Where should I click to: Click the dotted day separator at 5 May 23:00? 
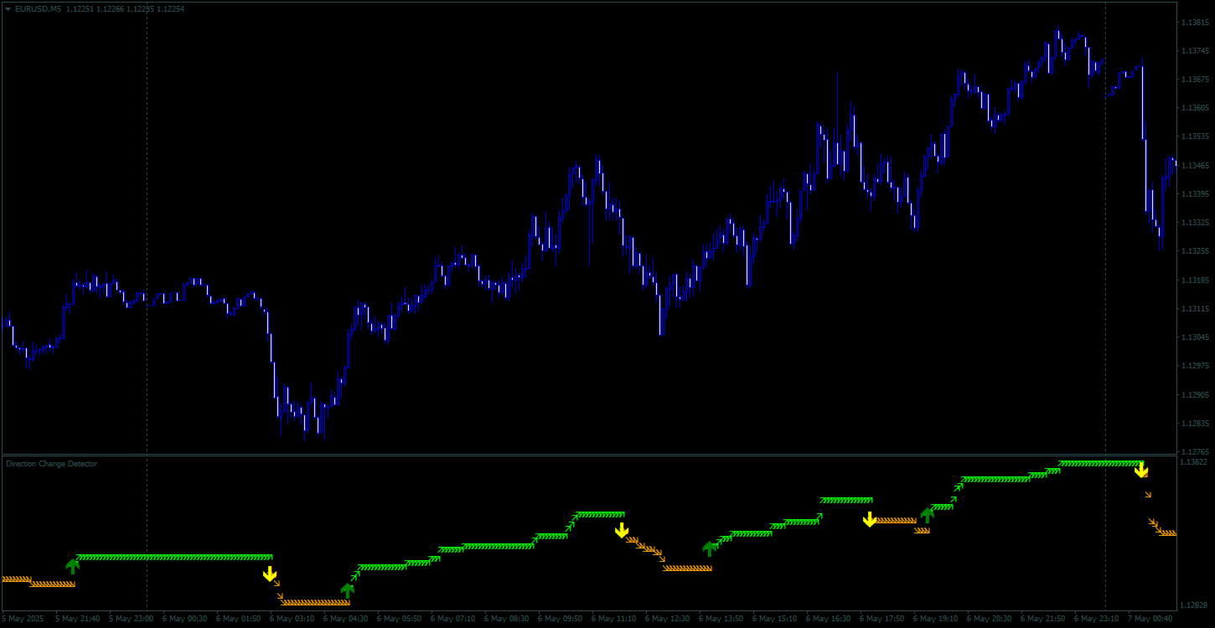pyautogui.click(x=147, y=251)
